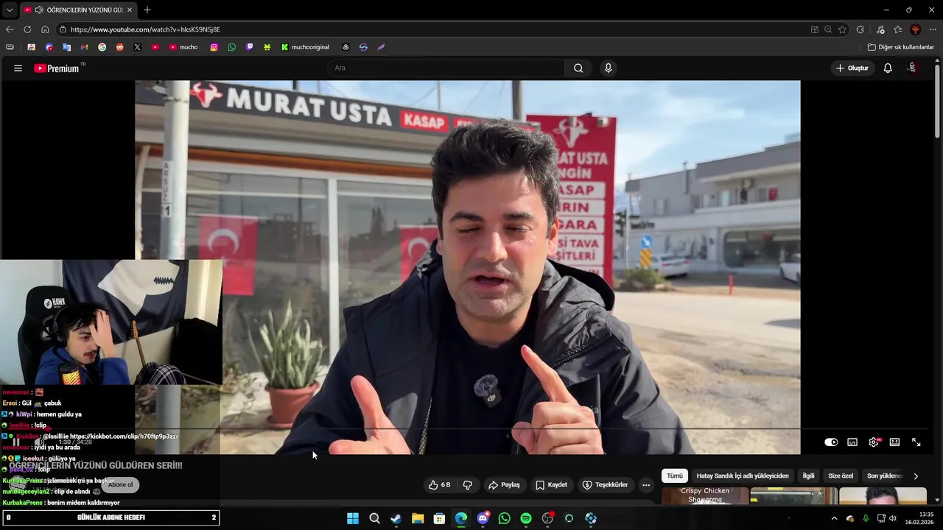943x530 pixels.
Task: Show hidden system tray icons chevron
Action: pyautogui.click(x=834, y=518)
